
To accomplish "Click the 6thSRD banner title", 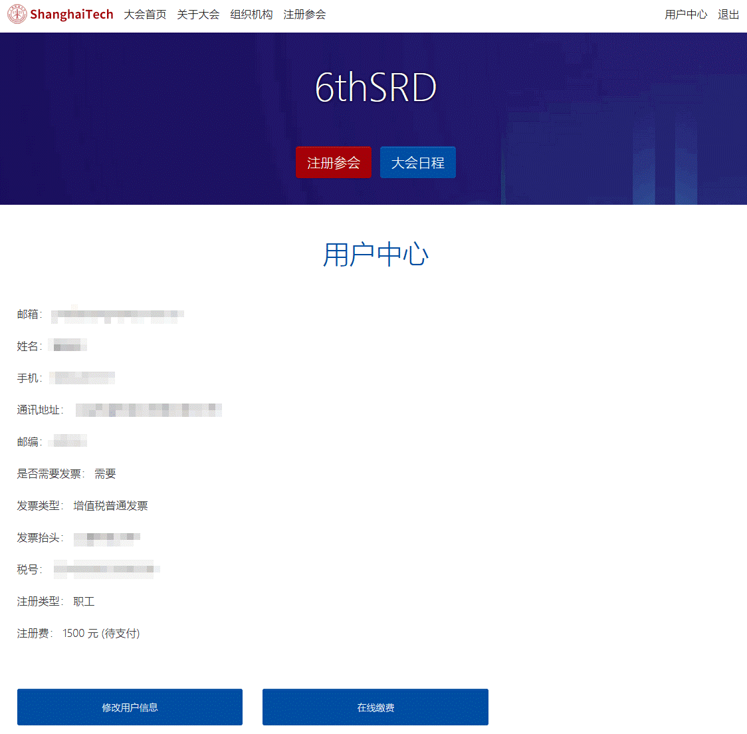I will [375, 88].
